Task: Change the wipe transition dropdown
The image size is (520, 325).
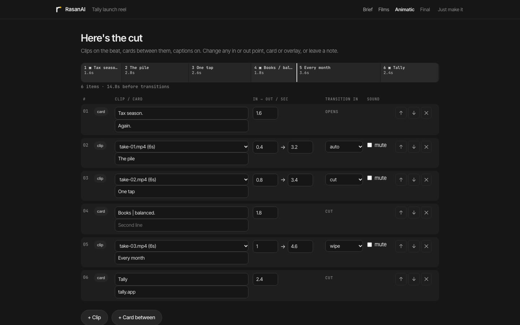Action: (x=344, y=246)
